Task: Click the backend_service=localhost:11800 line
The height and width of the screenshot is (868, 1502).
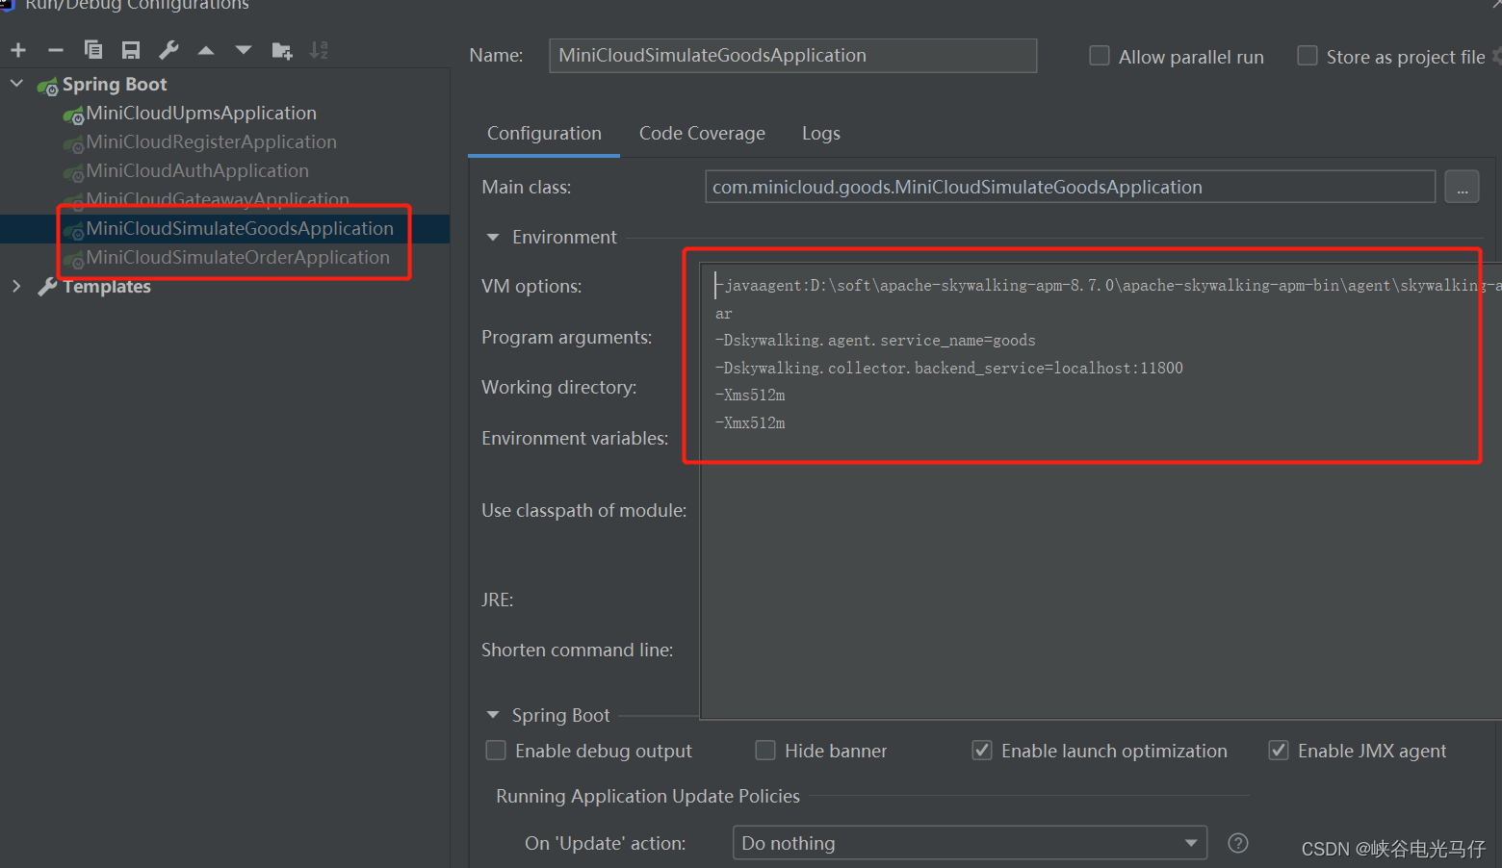Action: pyautogui.click(x=949, y=369)
